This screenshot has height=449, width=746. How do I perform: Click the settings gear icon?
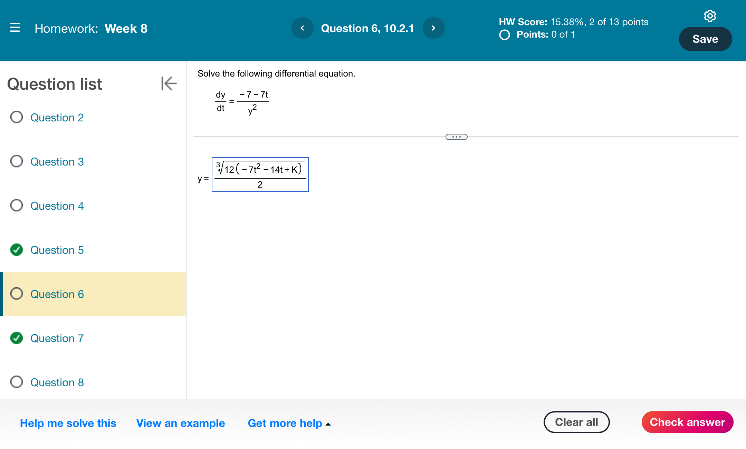click(x=710, y=16)
